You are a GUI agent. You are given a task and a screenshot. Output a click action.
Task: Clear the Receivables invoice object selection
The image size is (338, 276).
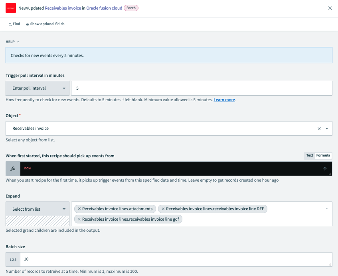pos(319,129)
